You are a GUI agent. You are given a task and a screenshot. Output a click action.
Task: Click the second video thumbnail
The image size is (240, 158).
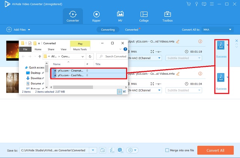pyautogui.click(x=12, y=83)
